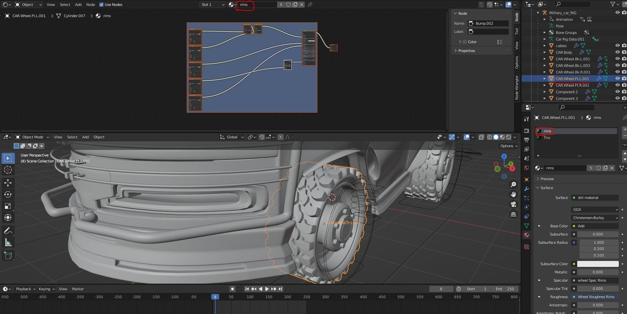Image resolution: width=627 pixels, height=314 pixels.
Task: Switch to rendered viewport shading
Action: (x=508, y=137)
